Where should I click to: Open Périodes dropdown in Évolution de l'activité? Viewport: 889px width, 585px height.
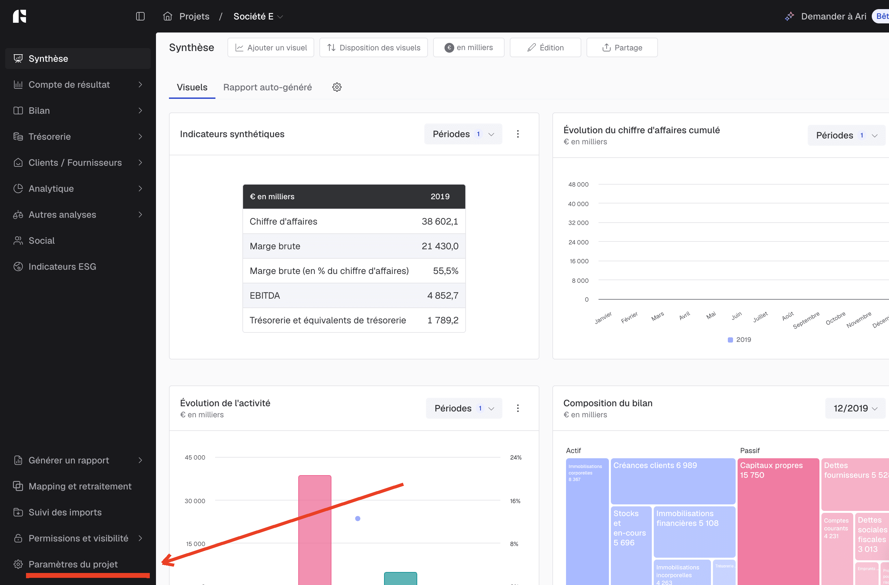464,408
